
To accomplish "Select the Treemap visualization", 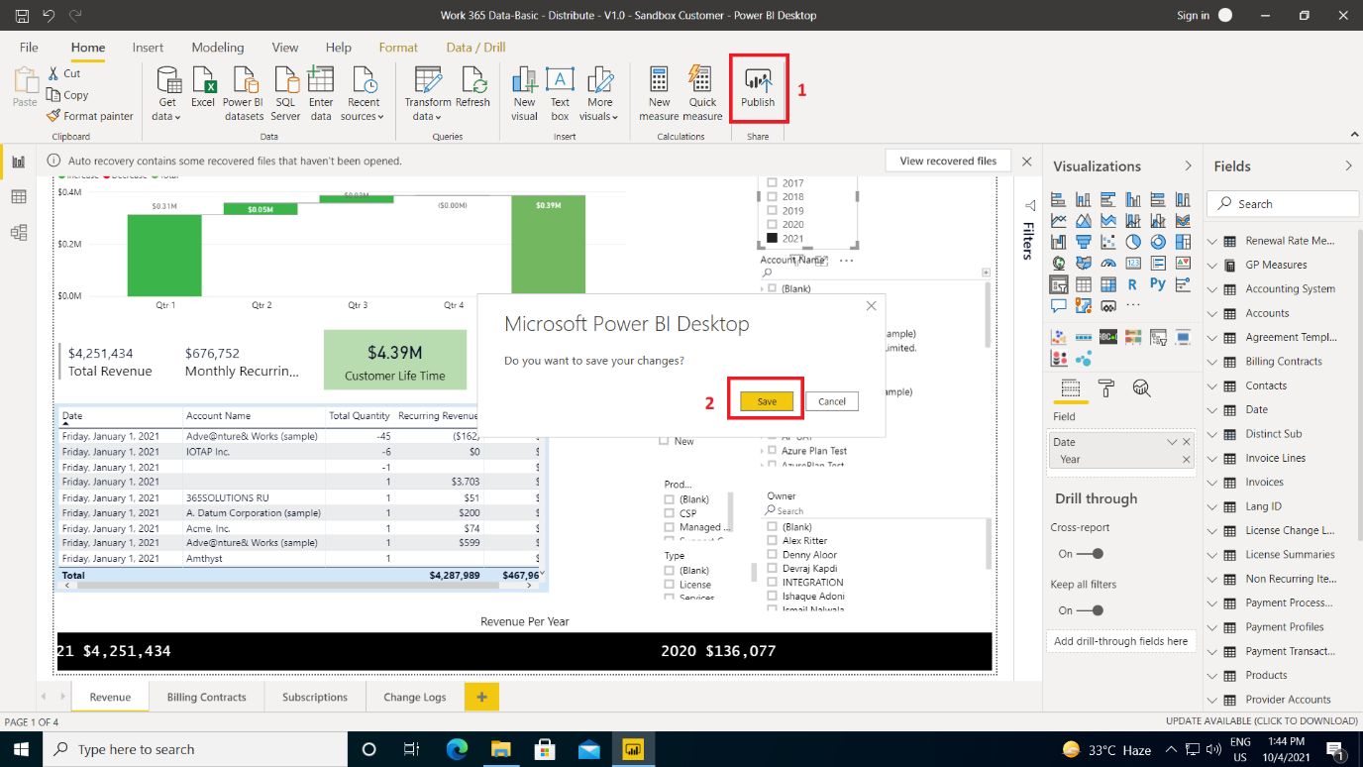I will (1183, 242).
